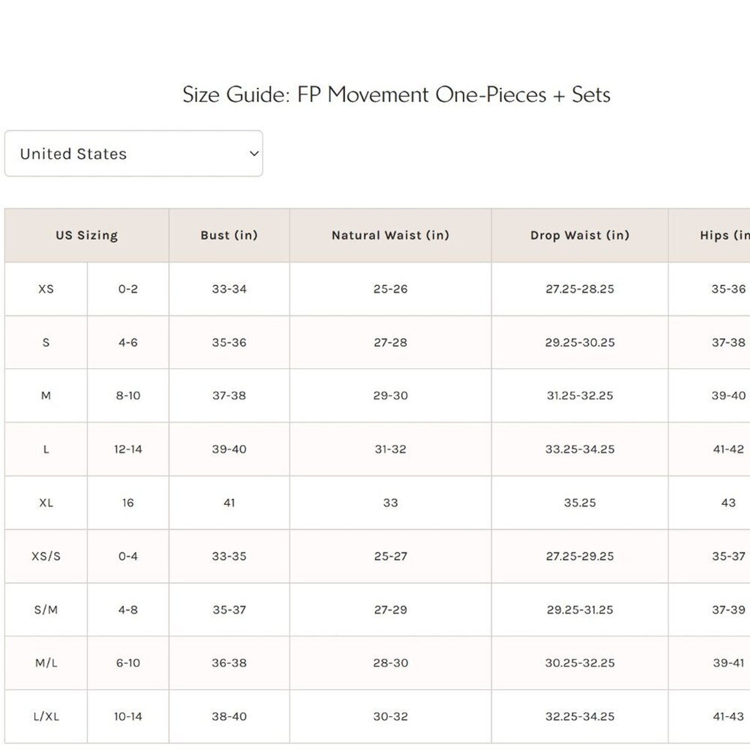The image size is (750, 750).
Task: Select the S size row label
Action: (x=46, y=343)
